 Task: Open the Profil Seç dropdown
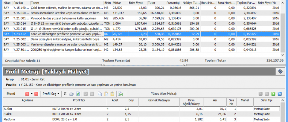[51, 94]
